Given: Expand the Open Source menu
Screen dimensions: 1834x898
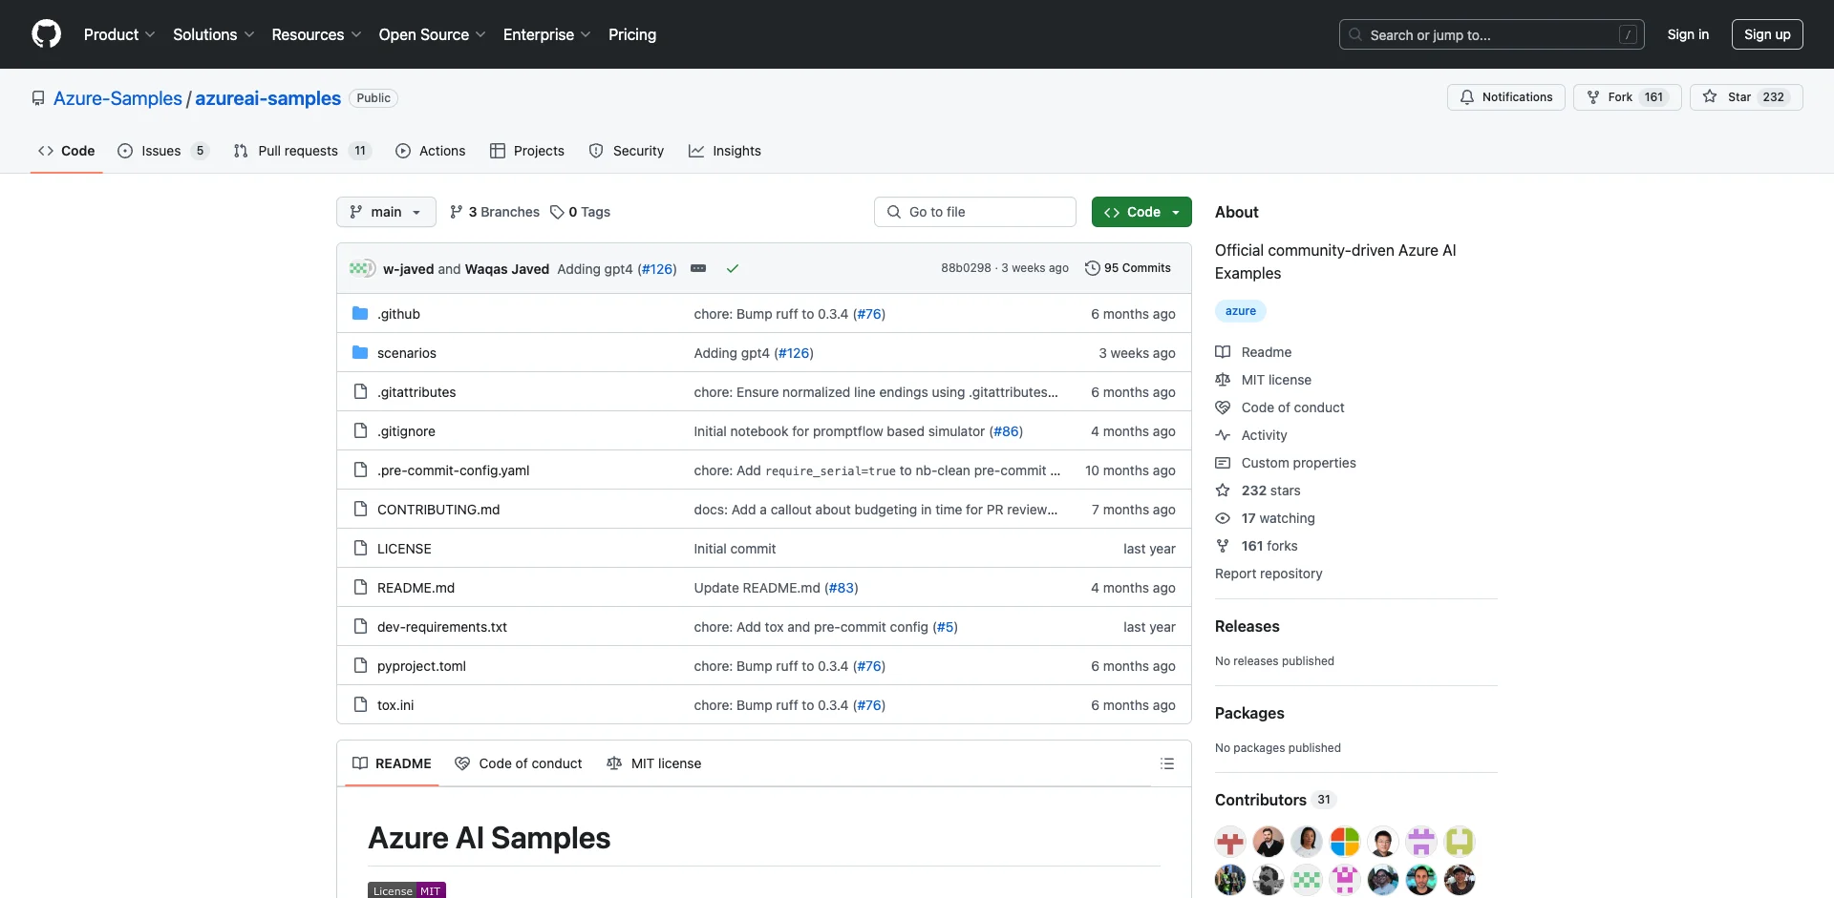Looking at the screenshot, I should pos(432,34).
